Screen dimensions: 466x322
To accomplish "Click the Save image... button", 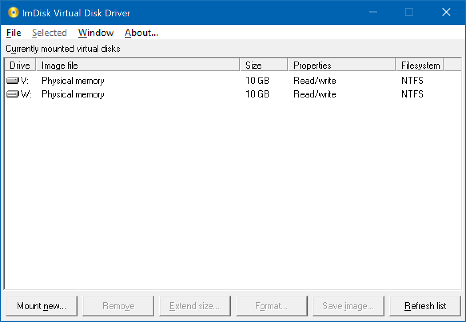I will click(x=349, y=306).
